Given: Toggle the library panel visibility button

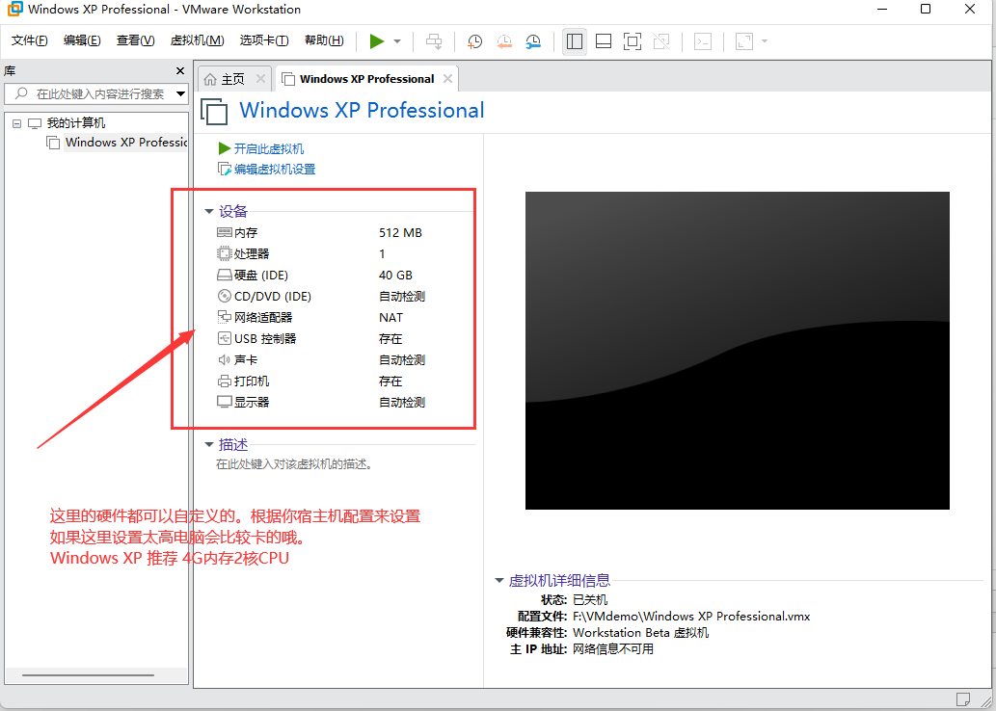Looking at the screenshot, I should (x=574, y=40).
